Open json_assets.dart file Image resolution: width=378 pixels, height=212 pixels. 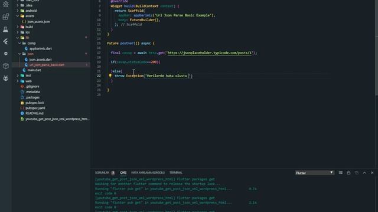40,59
